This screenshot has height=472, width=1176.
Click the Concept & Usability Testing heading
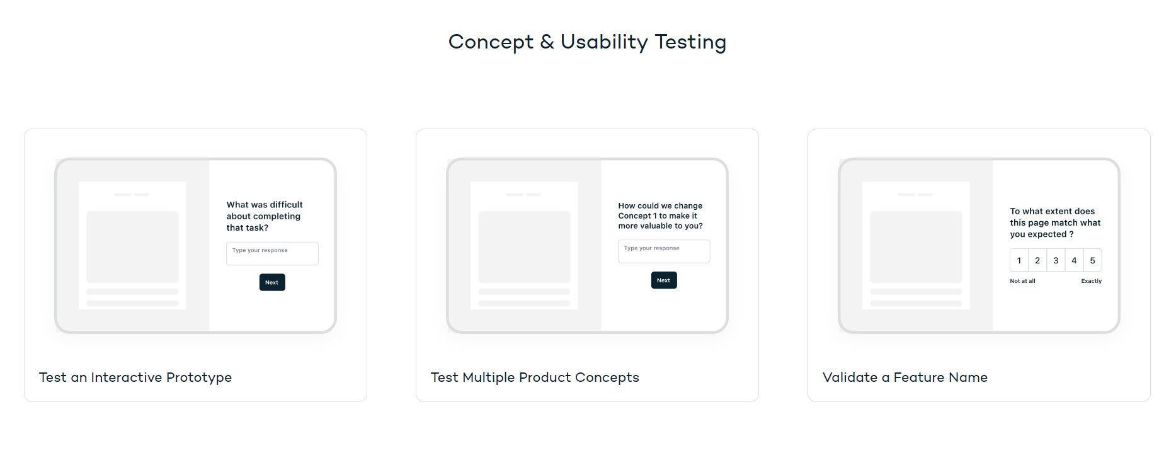click(587, 42)
